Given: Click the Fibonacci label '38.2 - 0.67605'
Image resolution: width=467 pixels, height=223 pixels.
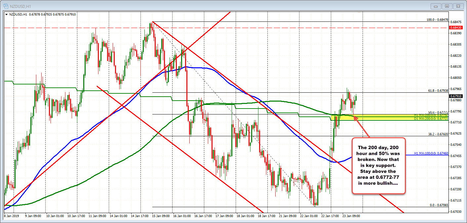Looking at the screenshot, I should tap(438, 134).
